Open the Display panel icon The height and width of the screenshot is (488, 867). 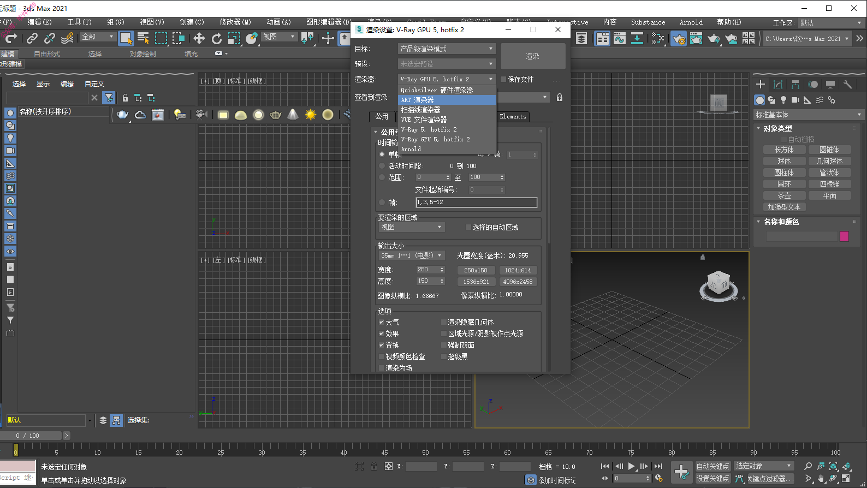830,84
